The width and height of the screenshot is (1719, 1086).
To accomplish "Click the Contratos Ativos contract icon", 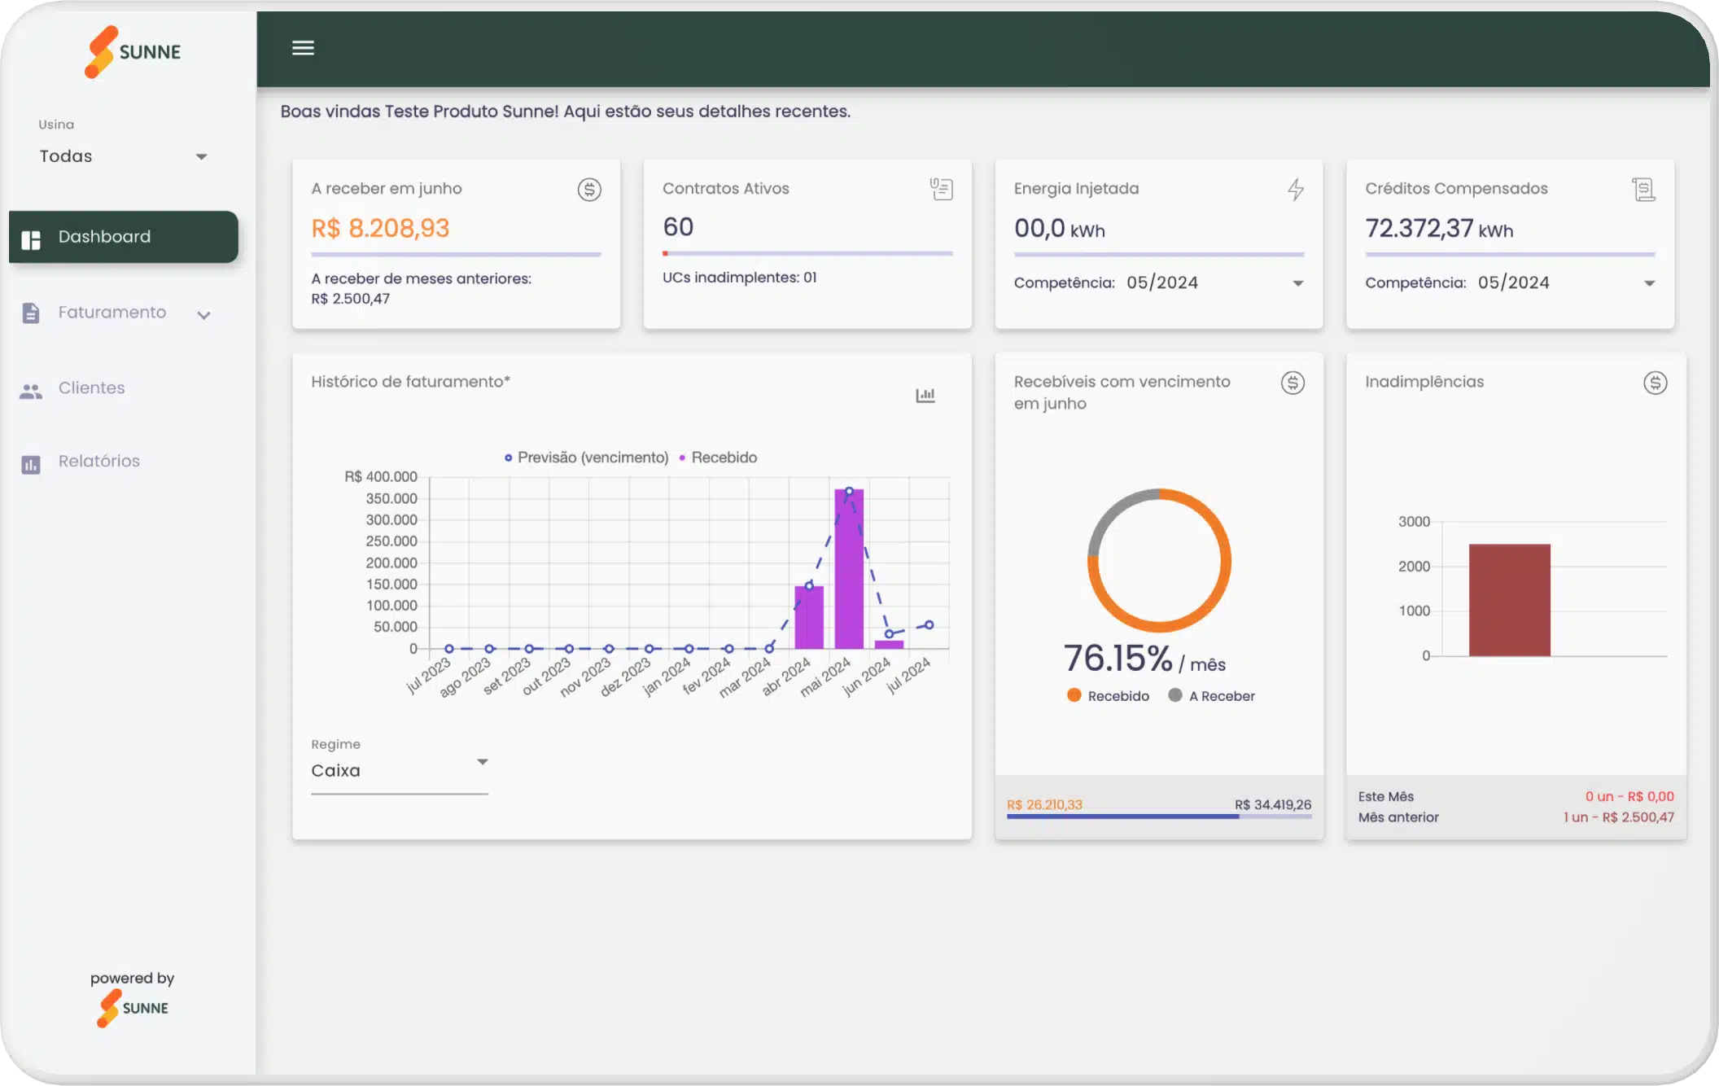I will pyautogui.click(x=942, y=189).
